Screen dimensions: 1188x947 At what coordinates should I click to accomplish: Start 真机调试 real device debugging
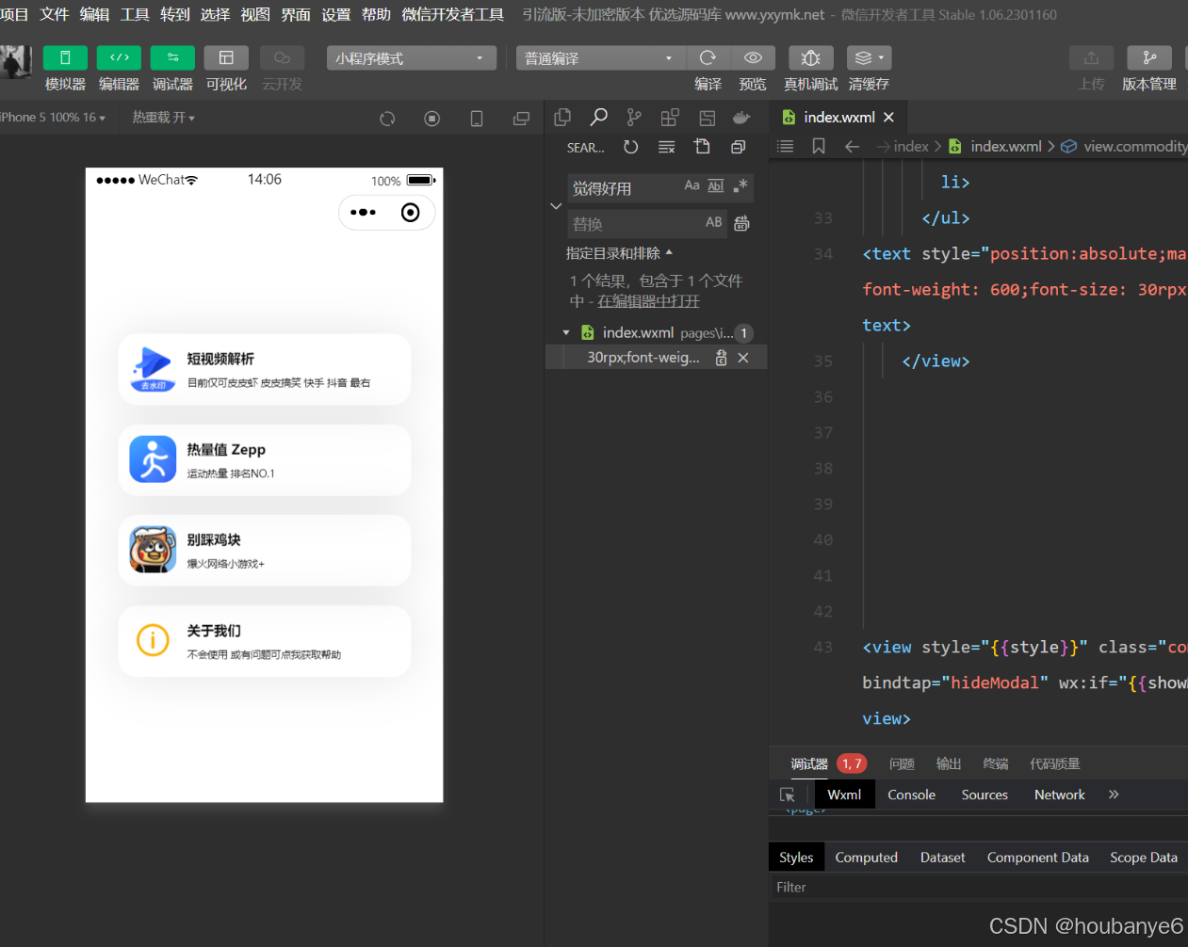pyautogui.click(x=810, y=57)
